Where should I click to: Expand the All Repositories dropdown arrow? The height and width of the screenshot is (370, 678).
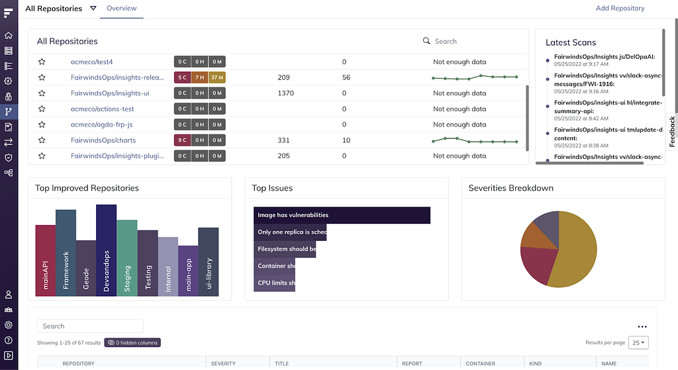93,8
